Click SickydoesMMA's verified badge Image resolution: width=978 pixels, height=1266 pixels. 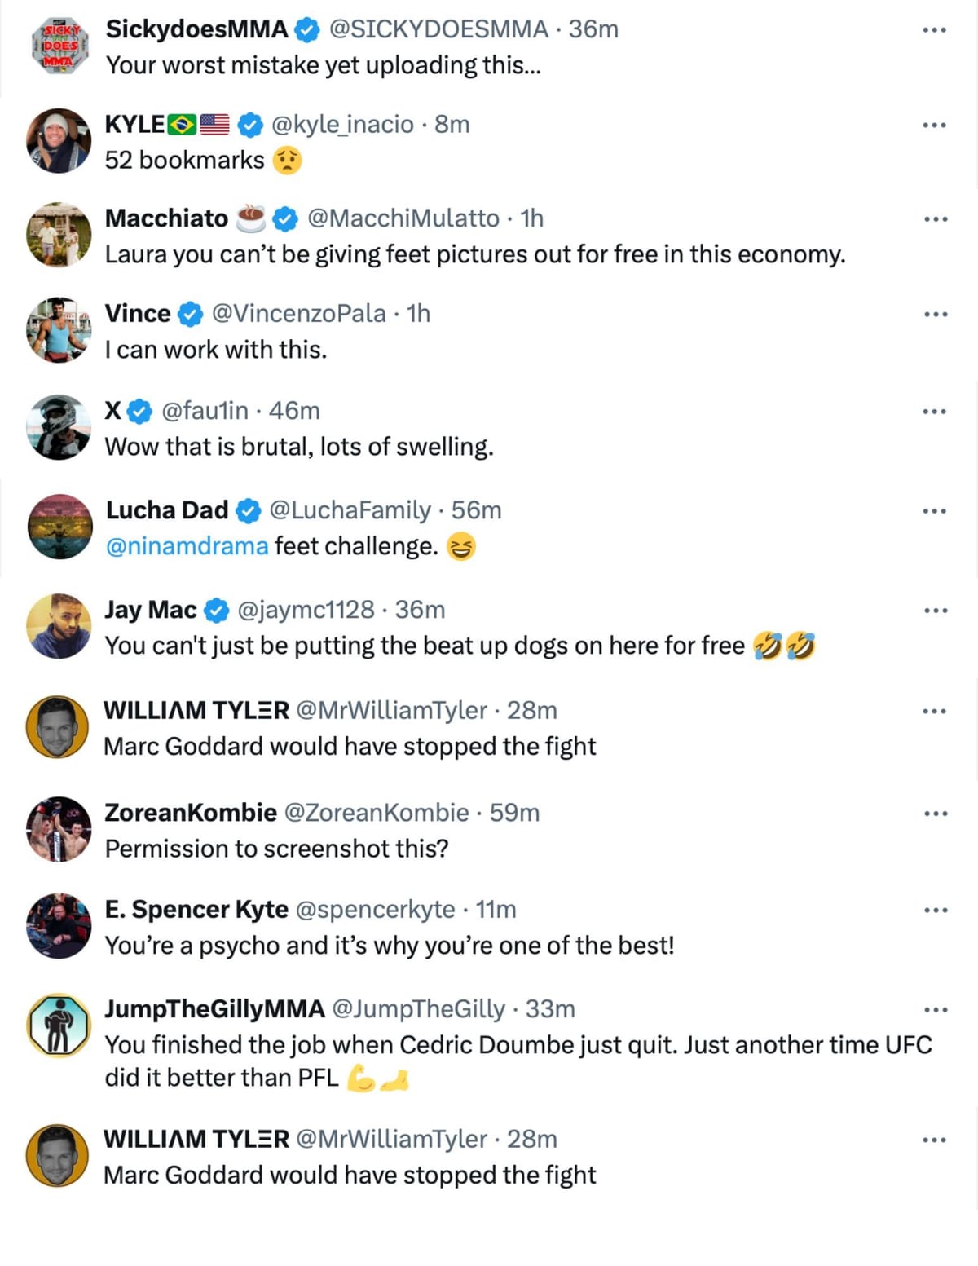pos(307,29)
